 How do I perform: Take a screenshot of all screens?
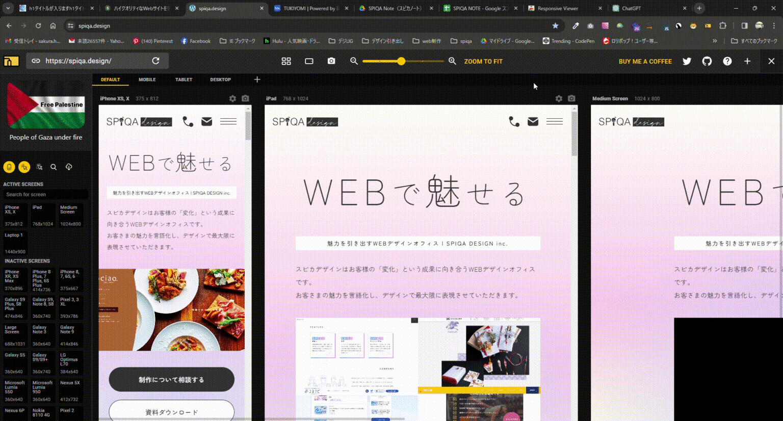tap(331, 61)
